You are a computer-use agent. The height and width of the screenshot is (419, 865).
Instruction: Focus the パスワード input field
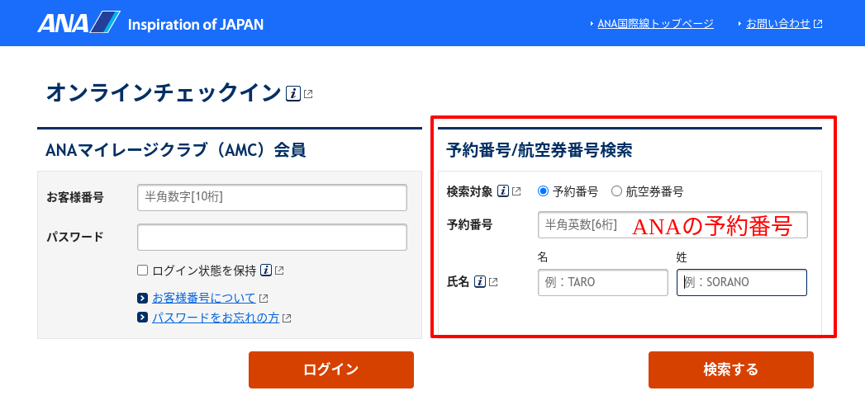[x=272, y=238]
